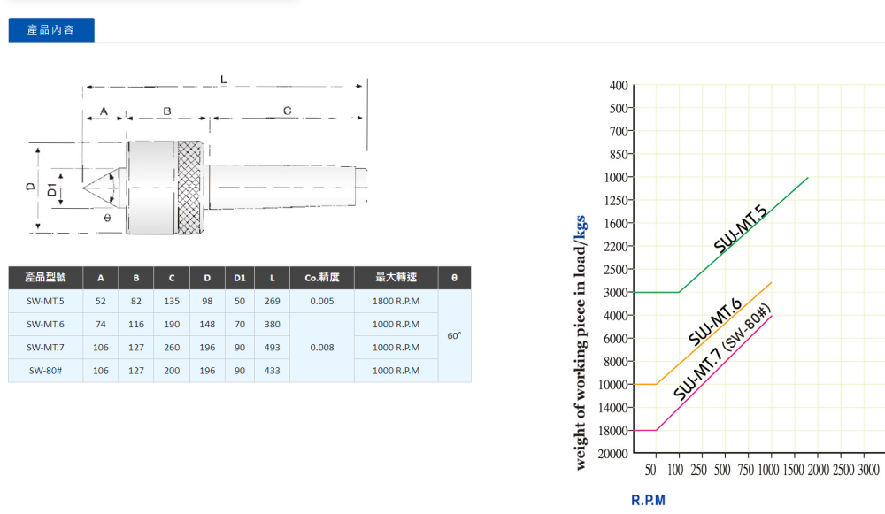The height and width of the screenshot is (514, 885).
Task: Select the SW-MT.6 model cell in table
Action: (x=46, y=324)
